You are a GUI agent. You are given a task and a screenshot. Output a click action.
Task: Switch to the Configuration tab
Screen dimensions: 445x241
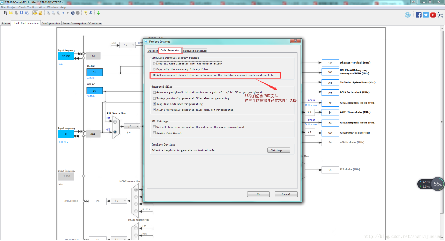(51, 23)
